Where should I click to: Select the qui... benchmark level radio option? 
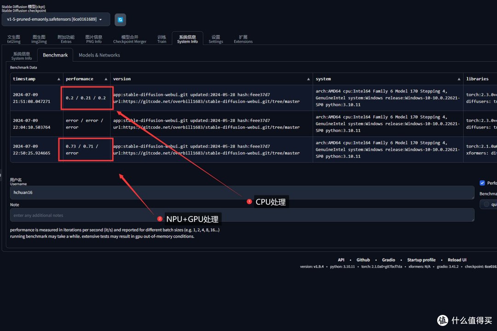point(486,204)
